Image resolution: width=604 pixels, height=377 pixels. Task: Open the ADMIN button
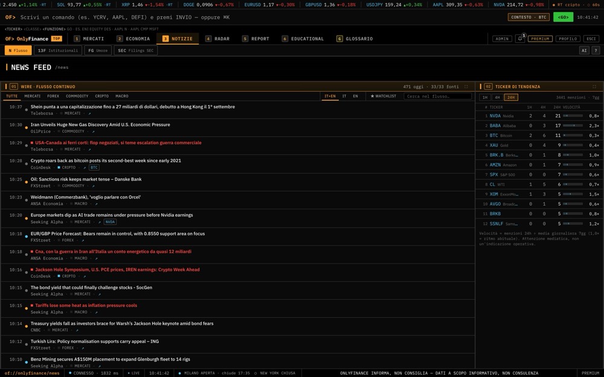(x=502, y=39)
